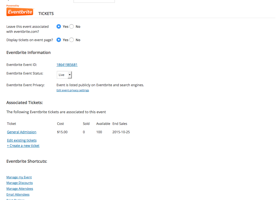Click the Sold column header

click(86, 124)
